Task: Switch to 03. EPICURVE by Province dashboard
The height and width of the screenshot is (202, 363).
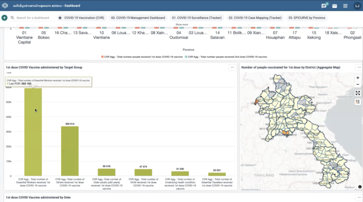Action: (x=307, y=18)
